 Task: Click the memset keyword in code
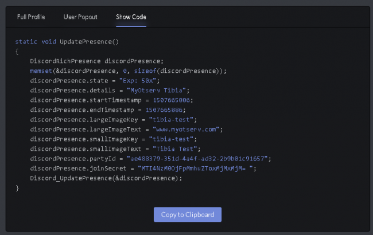(41, 71)
